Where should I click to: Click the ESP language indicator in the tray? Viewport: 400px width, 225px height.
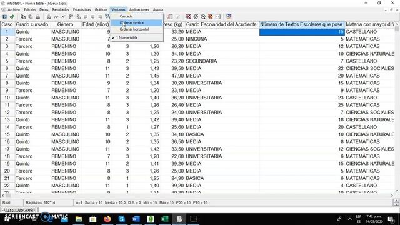pyautogui.click(x=358, y=217)
